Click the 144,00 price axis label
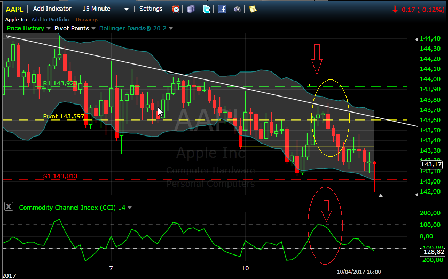The height and width of the screenshot is (279, 448). (430, 79)
